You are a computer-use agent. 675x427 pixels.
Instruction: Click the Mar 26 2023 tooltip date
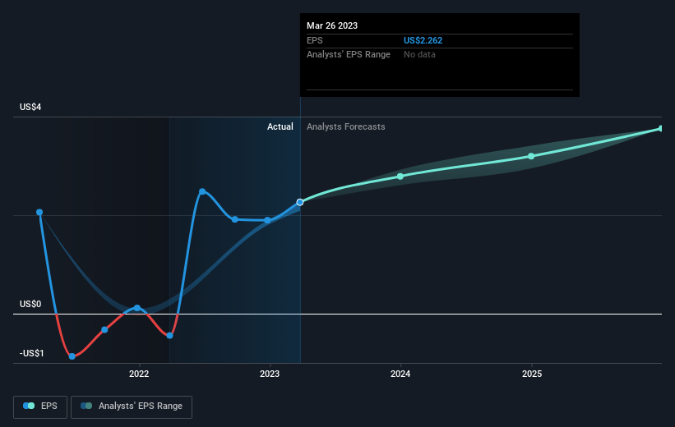coord(332,25)
